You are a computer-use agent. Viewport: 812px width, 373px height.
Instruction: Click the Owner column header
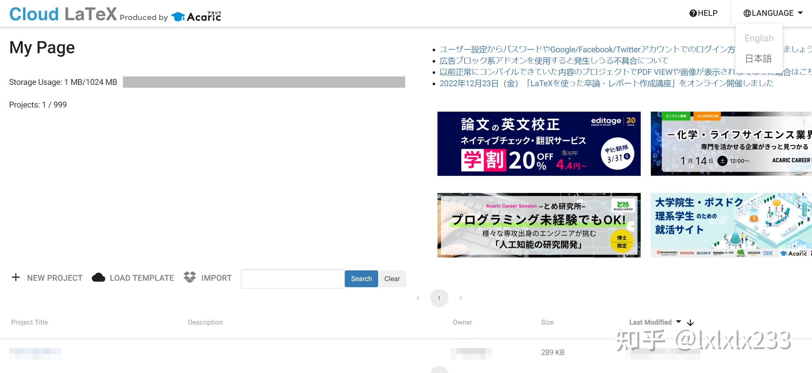(462, 322)
